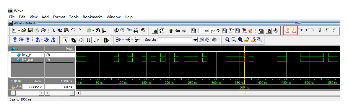This screenshot has height=109, width=348.
Task: Click the Zoom Out magnifier icon
Action: tap(234, 40)
